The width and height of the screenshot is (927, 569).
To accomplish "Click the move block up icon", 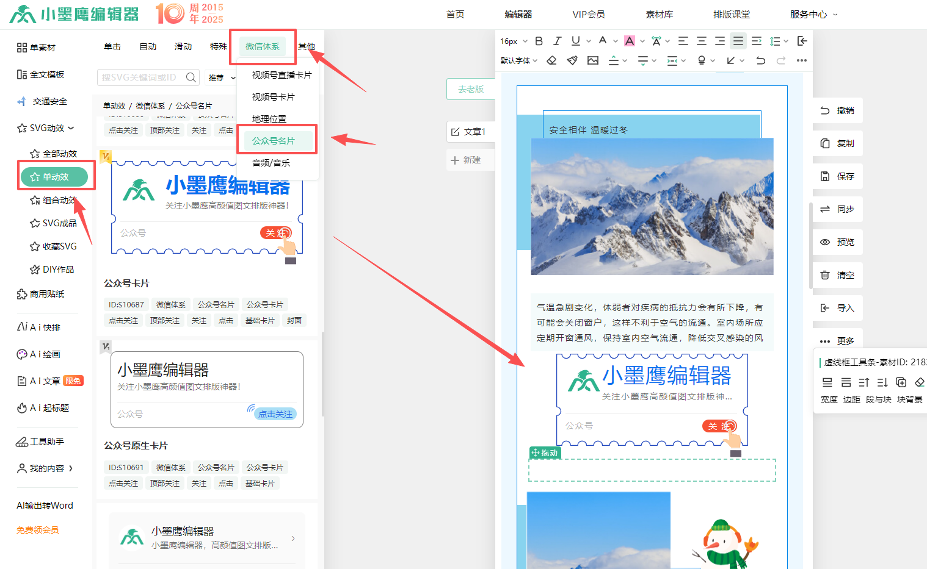I will pyautogui.click(x=864, y=382).
